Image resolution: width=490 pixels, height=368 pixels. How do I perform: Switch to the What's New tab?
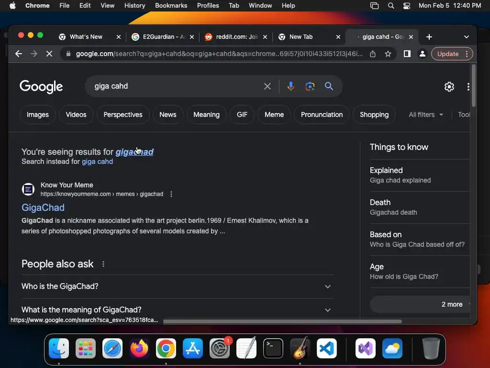pos(86,37)
